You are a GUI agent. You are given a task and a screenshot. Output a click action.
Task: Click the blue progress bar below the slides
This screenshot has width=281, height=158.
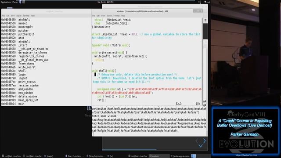coord(129,150)
